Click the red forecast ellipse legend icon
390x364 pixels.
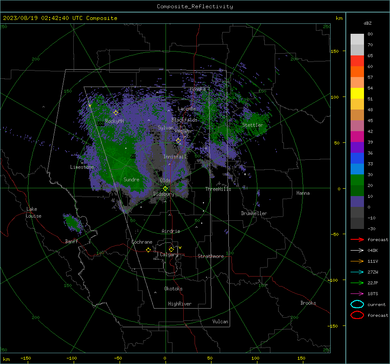[x=357, y=315]
